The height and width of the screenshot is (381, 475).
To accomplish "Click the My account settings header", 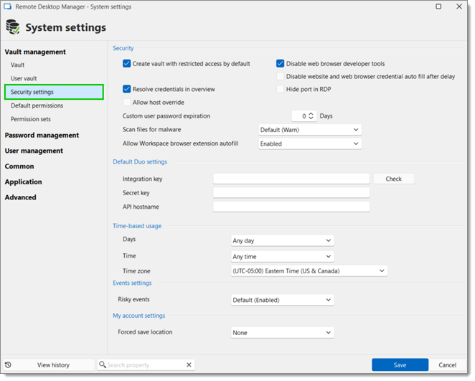I will tap(138, 316).
